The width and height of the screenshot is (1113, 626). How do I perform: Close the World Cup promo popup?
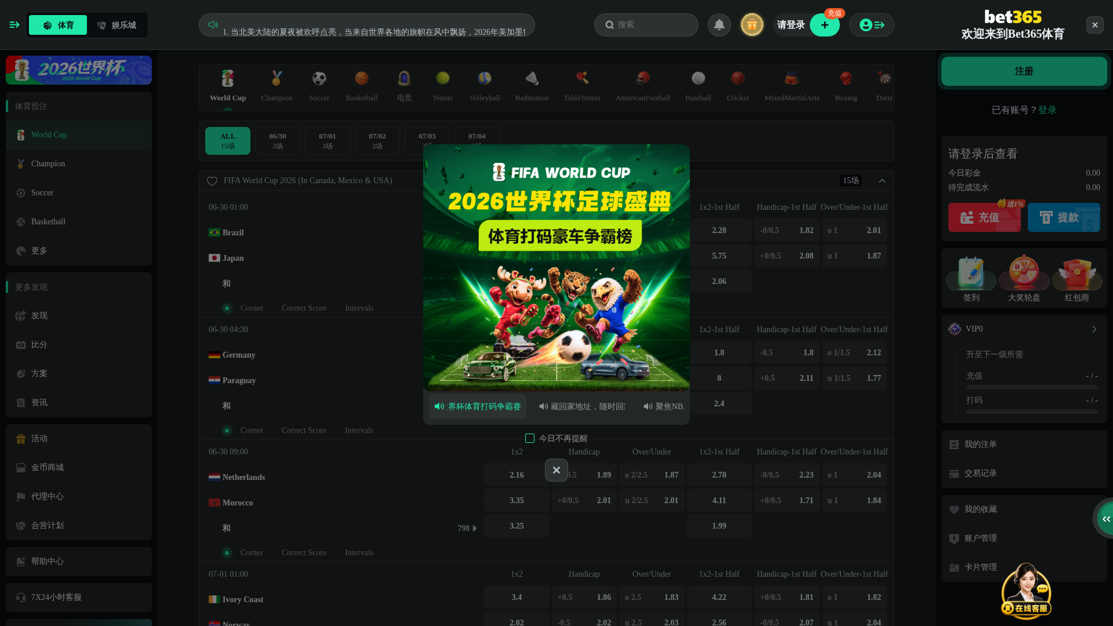click(x=556, y=470)
